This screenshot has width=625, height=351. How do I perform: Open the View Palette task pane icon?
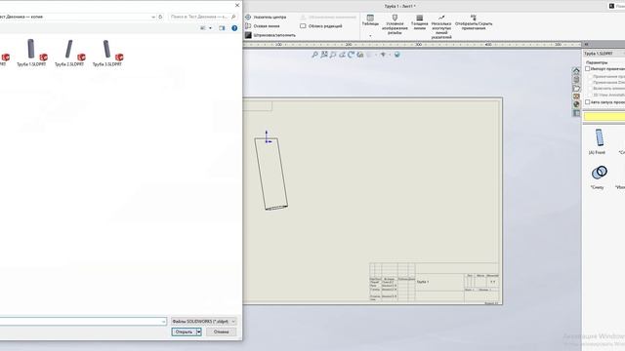point(576,97)
